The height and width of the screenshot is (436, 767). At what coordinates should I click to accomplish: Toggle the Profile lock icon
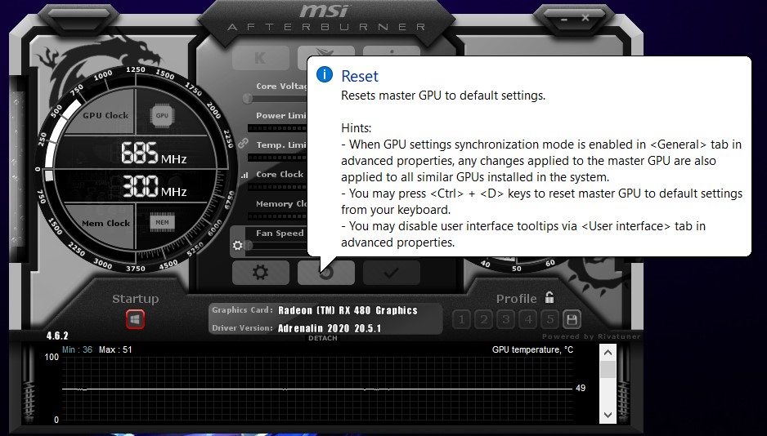click(x=549, y=297)
